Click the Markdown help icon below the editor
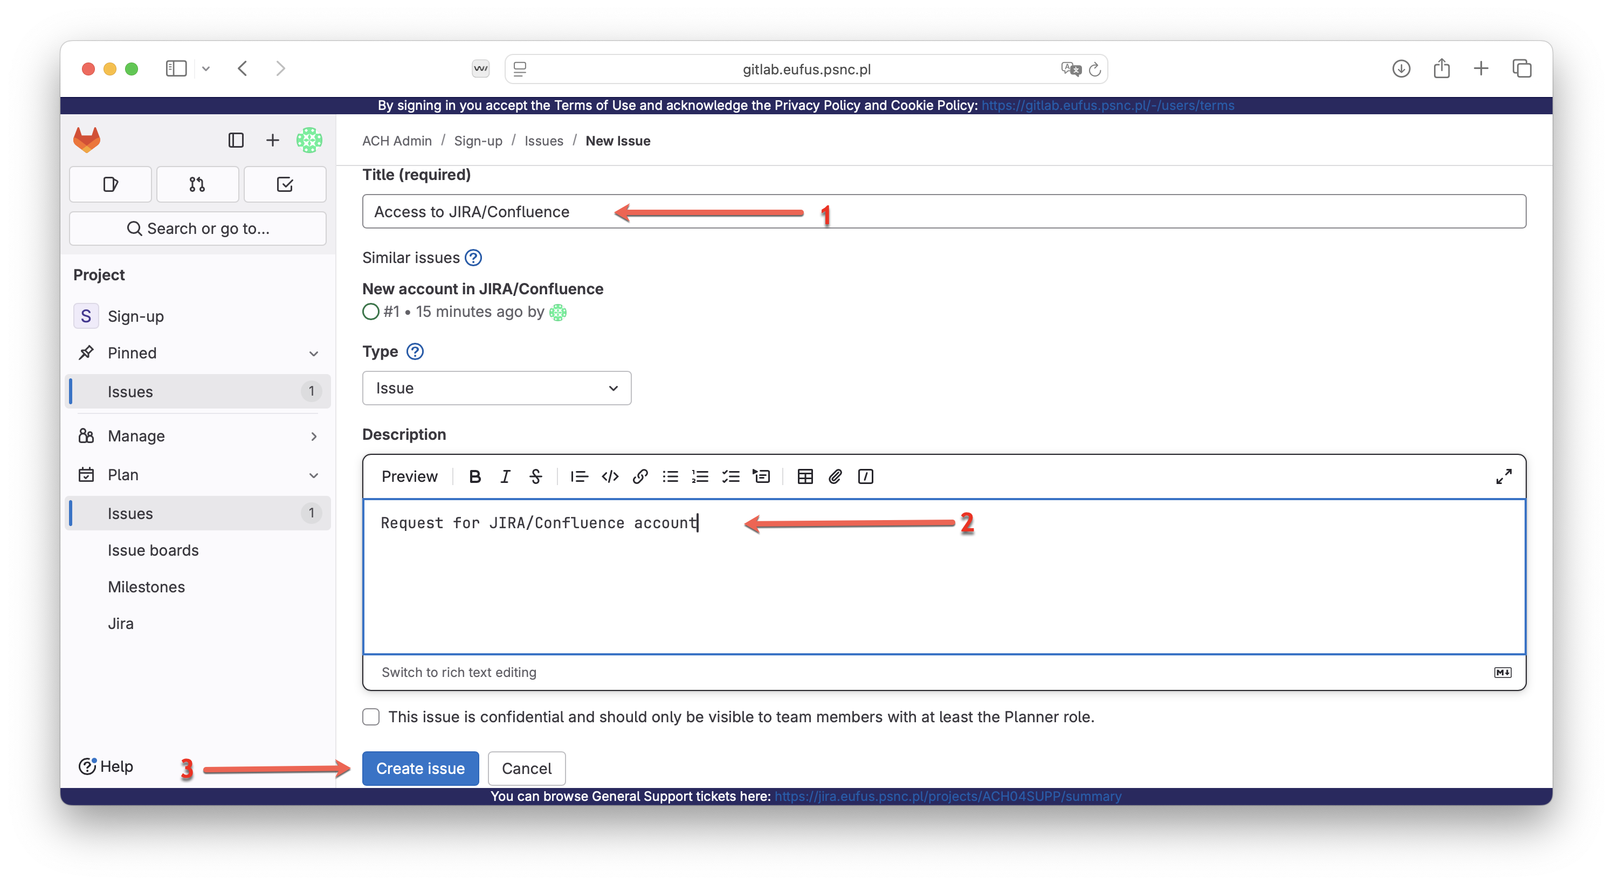Viewport: 1613px width, 885px height. click(1503, 673)
